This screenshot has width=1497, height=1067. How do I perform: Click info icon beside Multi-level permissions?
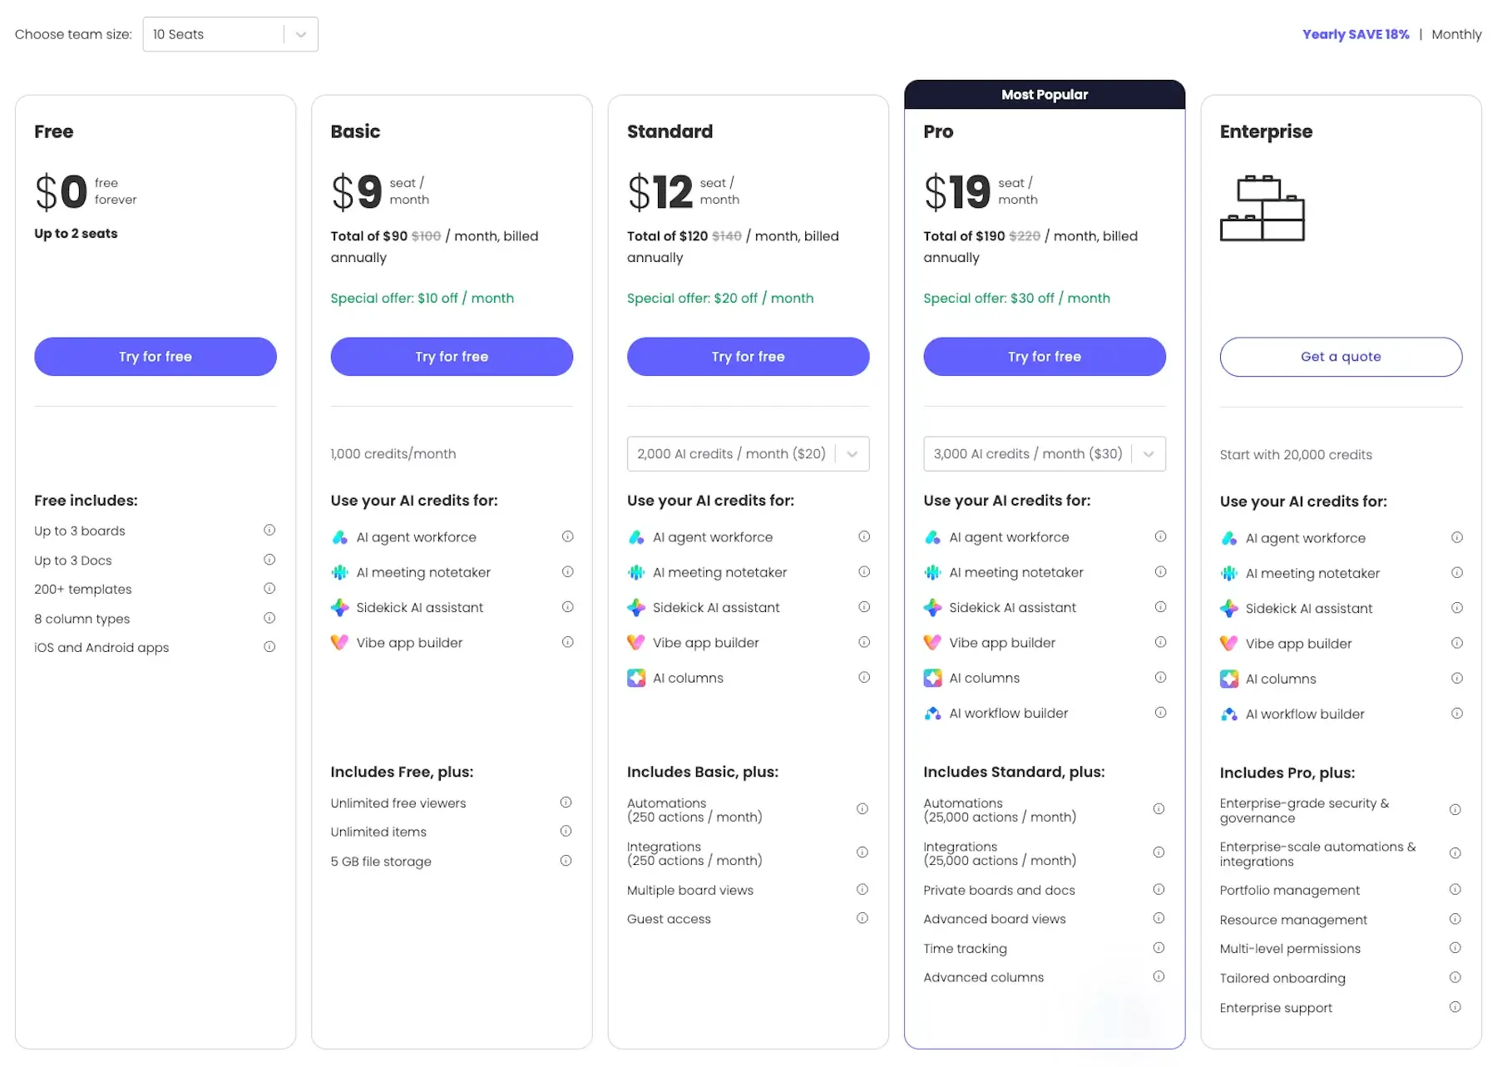(1455, 947)
